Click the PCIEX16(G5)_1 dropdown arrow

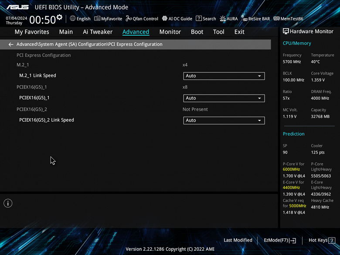(259, 98)
